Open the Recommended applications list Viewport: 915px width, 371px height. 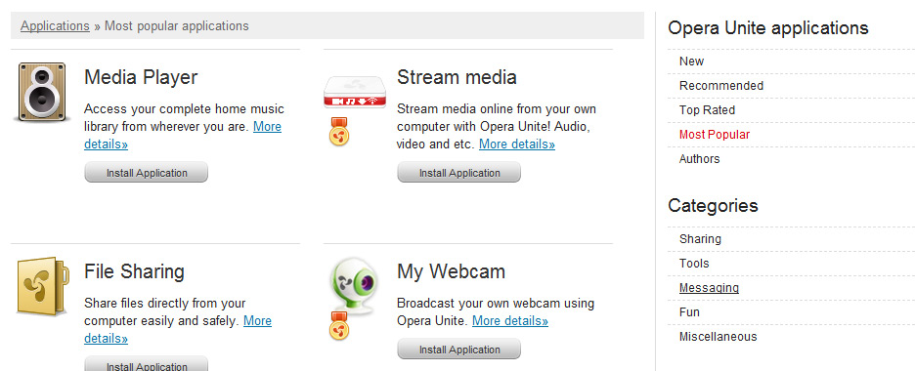click(x=721, y=86)
